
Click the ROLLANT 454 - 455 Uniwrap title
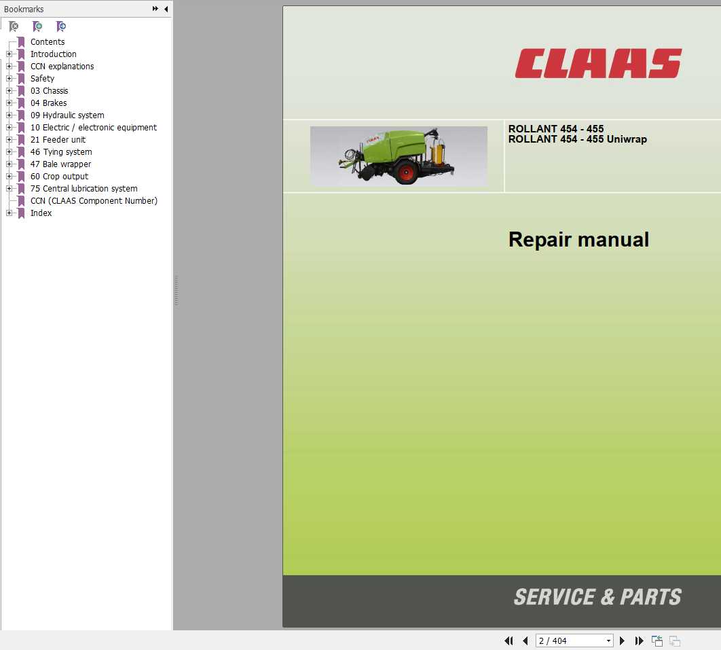577,139
